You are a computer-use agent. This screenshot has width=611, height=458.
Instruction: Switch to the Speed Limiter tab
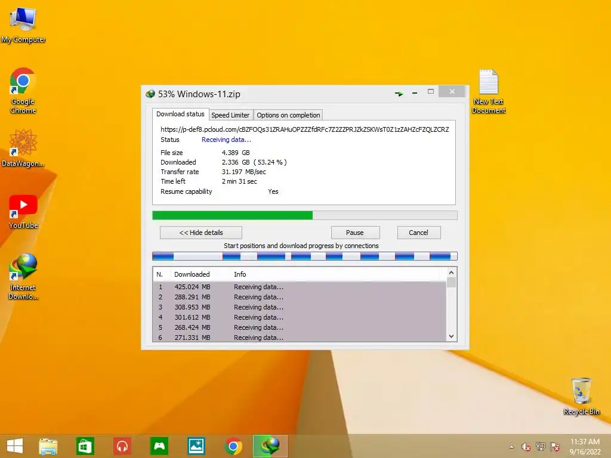coord(230,115)
